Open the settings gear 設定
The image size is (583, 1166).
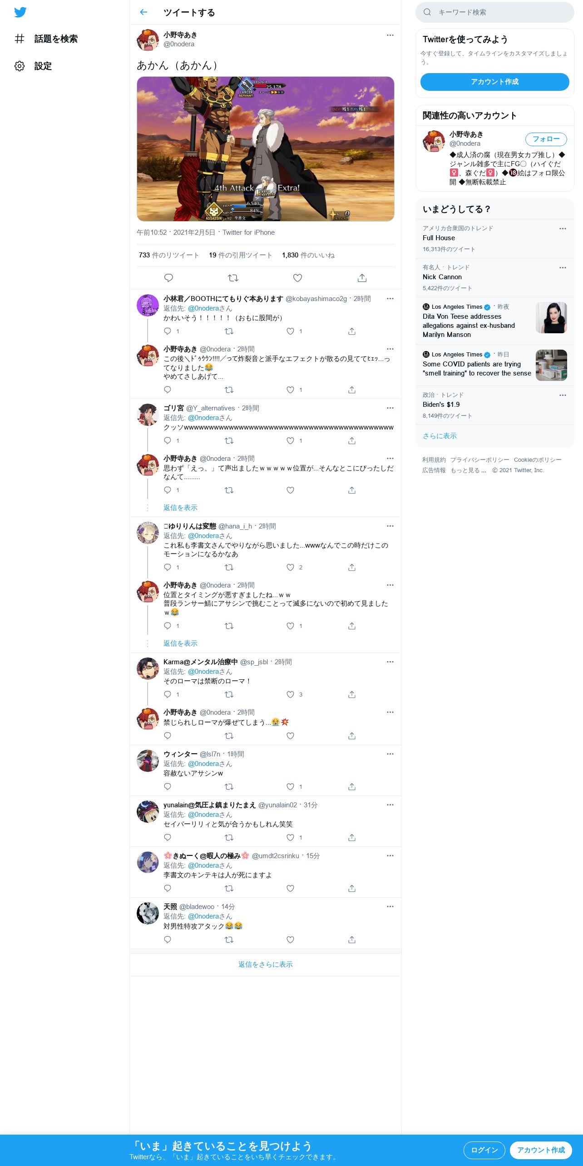pyautogui.click(x=33, y=66)
